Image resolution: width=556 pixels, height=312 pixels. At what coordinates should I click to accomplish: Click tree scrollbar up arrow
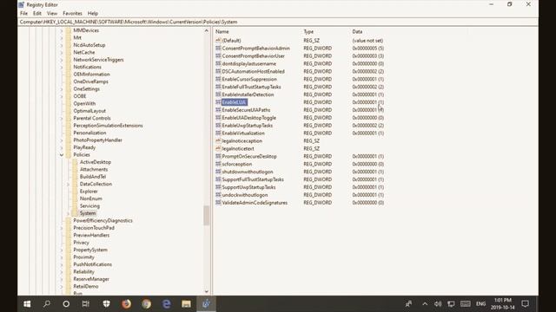point(207,31)
